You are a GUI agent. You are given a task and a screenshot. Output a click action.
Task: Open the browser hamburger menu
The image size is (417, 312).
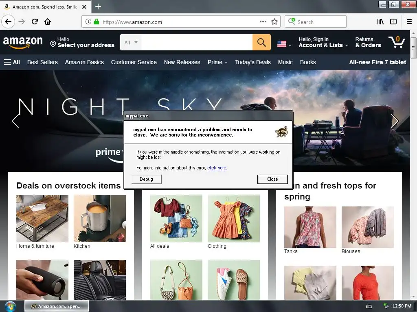click(x=409, y=22)
